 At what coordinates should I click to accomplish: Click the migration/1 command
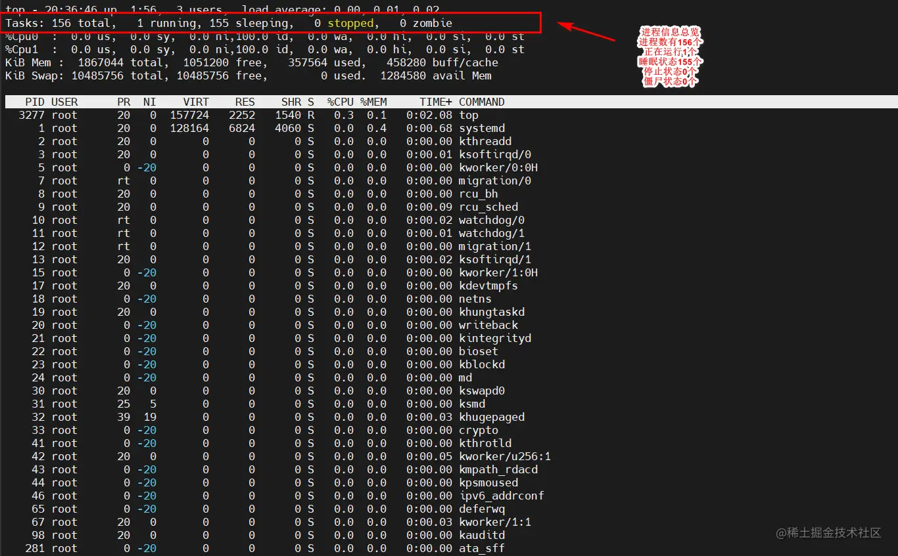pyautogui.click(x=495, y=246)
